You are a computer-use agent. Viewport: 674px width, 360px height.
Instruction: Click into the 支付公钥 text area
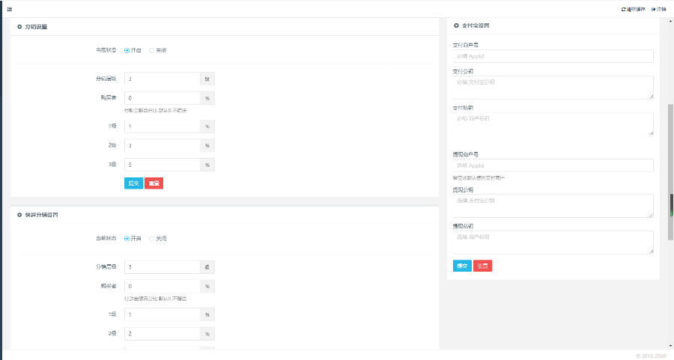[553, 88]
